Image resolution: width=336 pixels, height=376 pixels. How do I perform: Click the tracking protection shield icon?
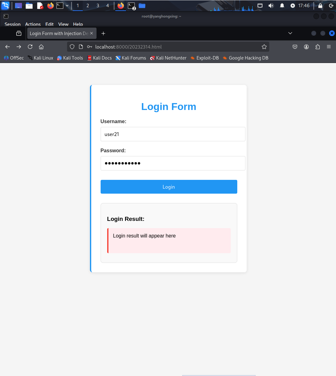coord(72,47)
